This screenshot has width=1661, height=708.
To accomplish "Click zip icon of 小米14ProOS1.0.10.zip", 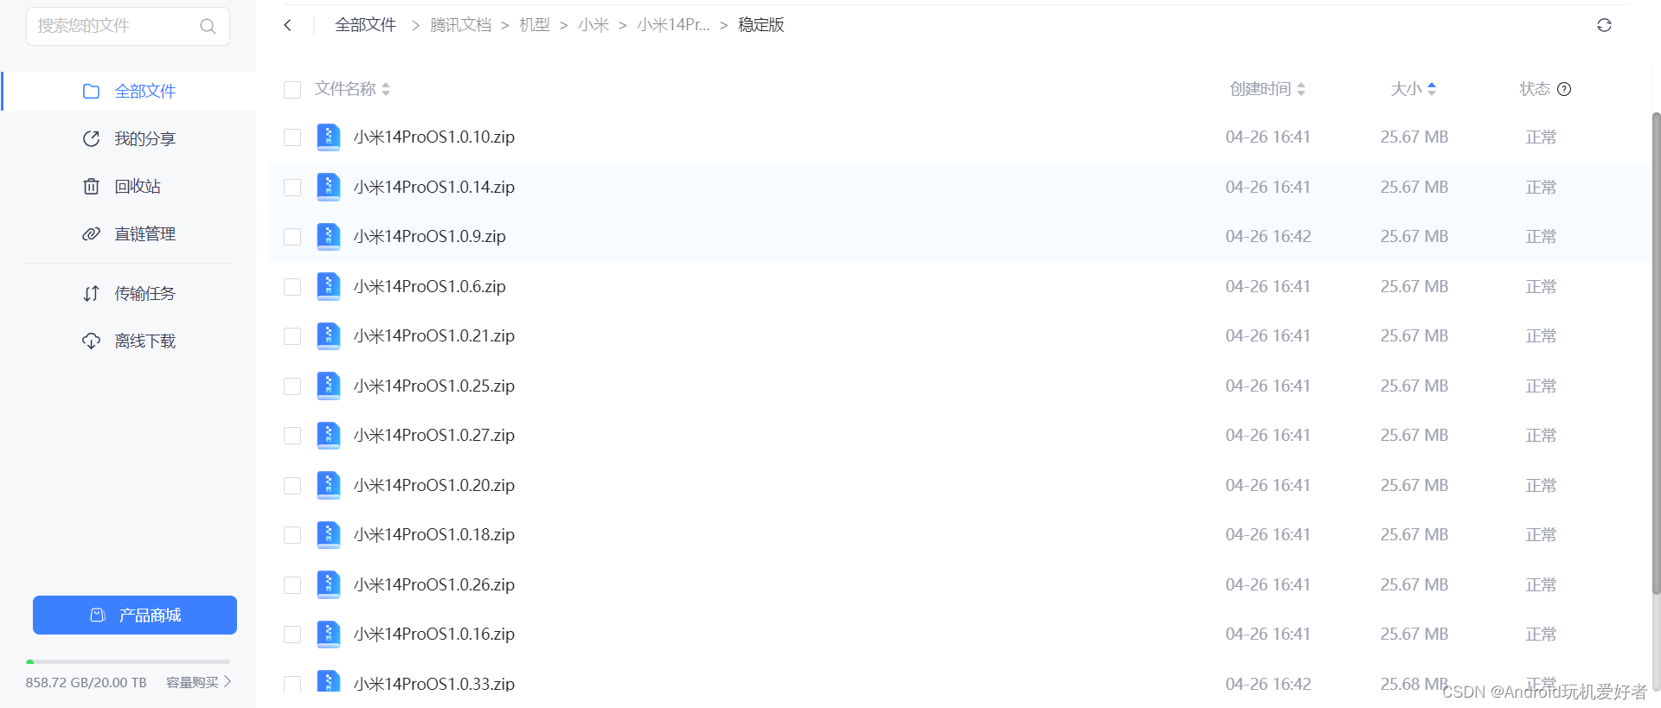I will click(329, 137).
